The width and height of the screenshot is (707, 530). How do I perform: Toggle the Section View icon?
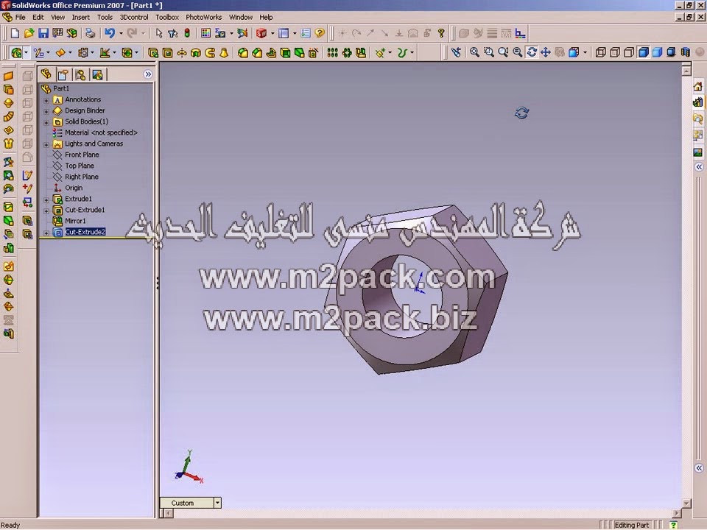686,52
